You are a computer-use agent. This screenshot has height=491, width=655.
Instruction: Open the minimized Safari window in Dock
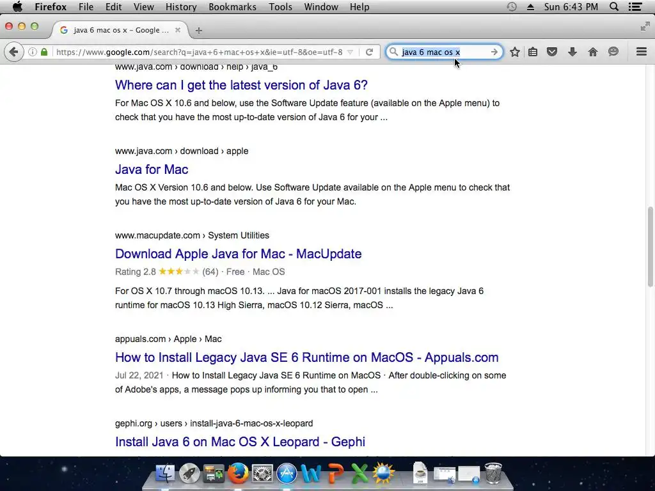pos(469,475)
